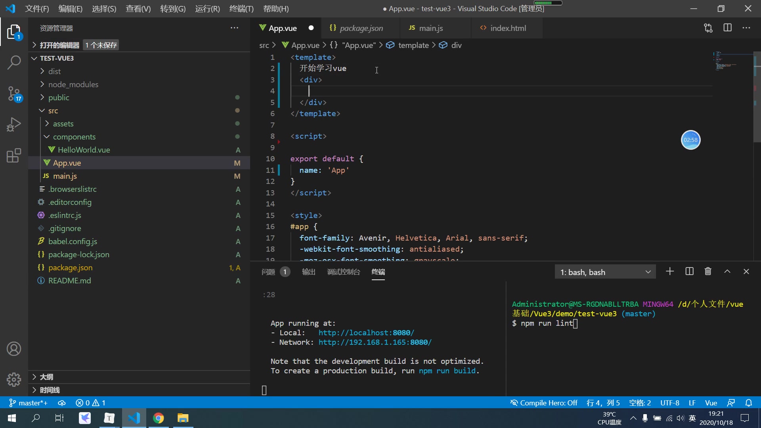Viewport: 761px width, 428px height.
Task: Open http://localhost:8080/ link in terminal
Action: pos(366,333)
